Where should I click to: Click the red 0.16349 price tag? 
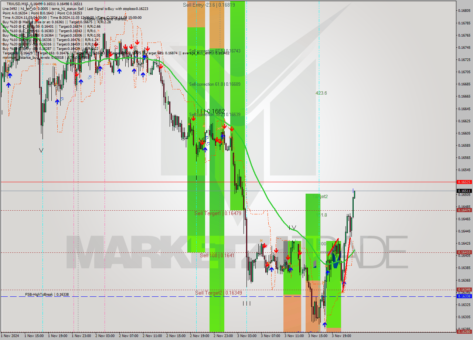tap(465, 289)
